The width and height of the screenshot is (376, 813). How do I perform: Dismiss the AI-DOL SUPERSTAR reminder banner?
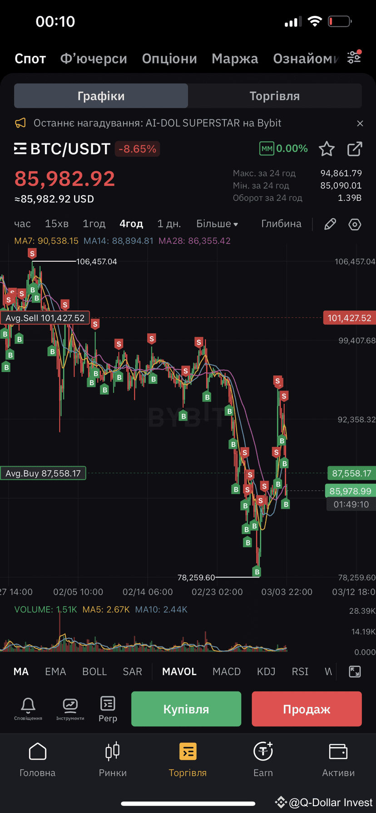tap(360, 123)
